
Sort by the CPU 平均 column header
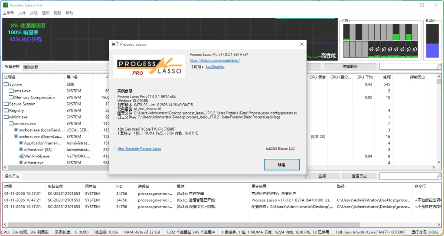tap(364, 77)
